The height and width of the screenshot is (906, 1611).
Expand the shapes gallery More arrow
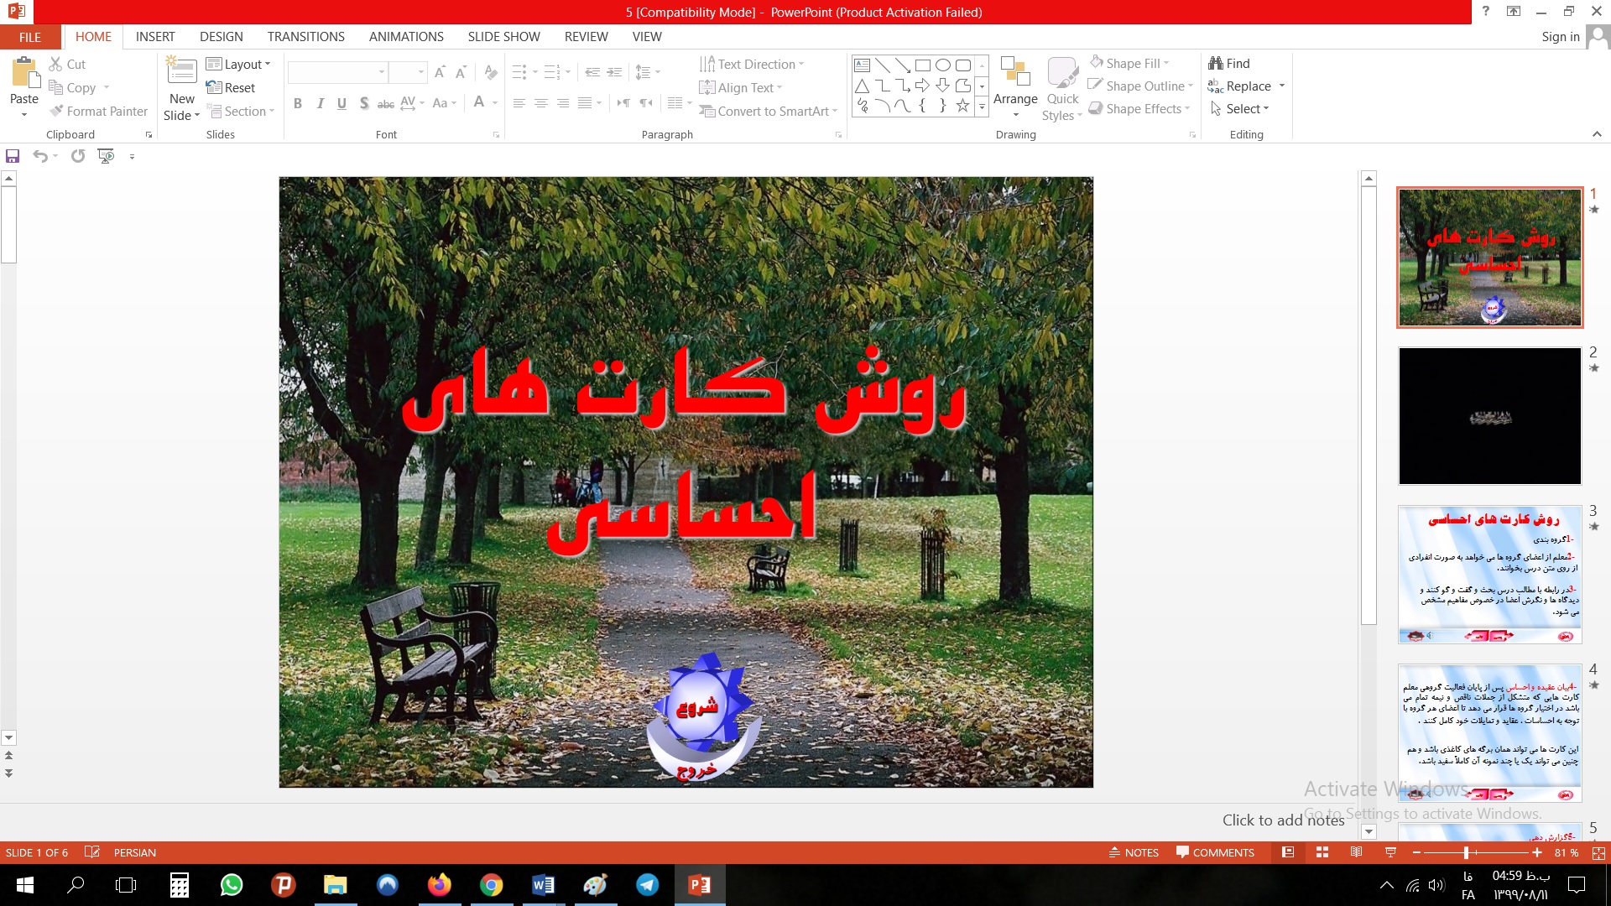(x=982, y=107)
